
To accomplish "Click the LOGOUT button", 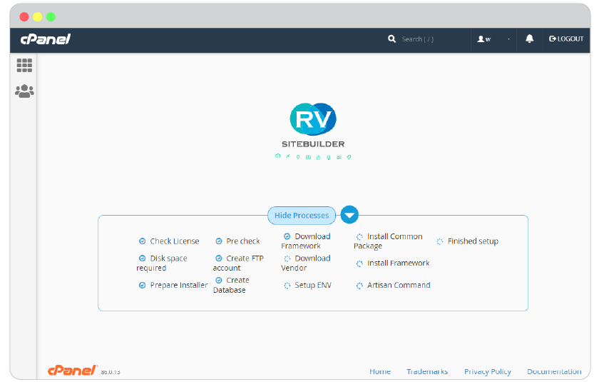I will pos(566,39).
